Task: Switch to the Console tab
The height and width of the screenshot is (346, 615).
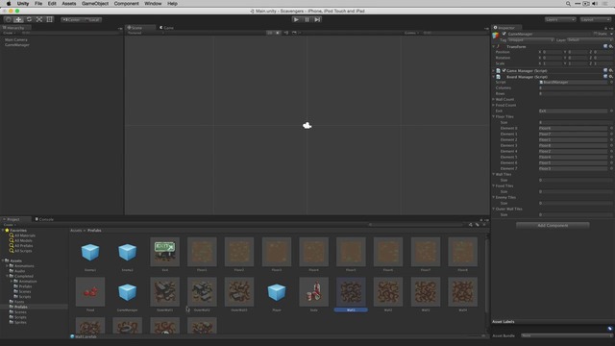Action: 44,219
